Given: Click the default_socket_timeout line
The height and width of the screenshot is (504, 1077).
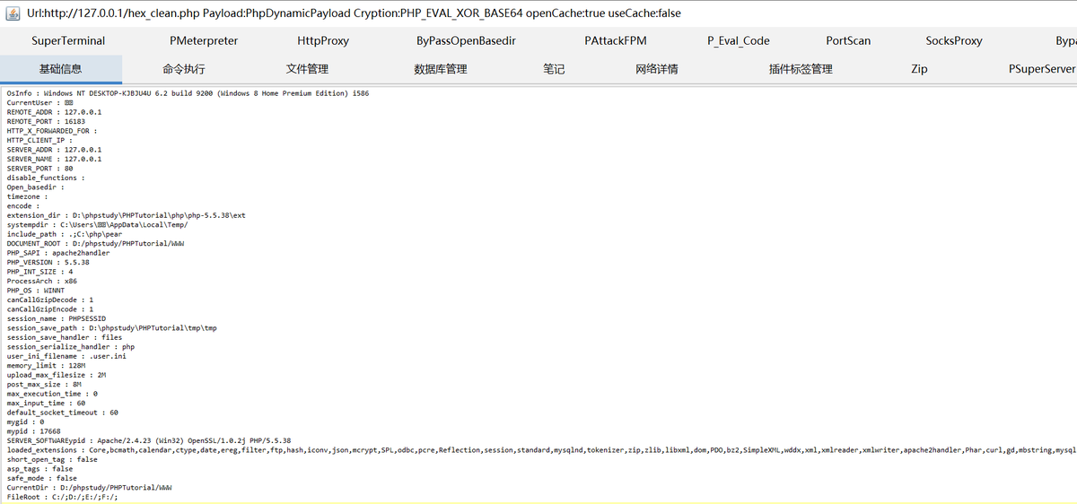Looking at the screenshot, I should 63,413.
